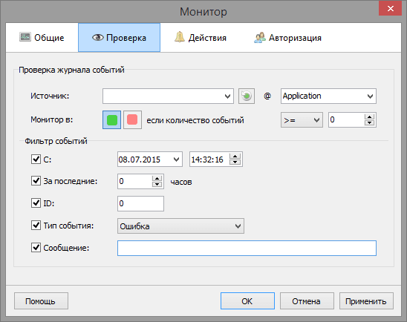
Task: Toggle the Тип события checkbox
Action: 36,226
